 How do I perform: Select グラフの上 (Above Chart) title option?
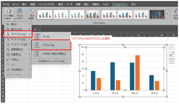pyautogui.click(x=51, y=45)
